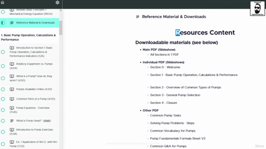Click the Reference Material & Downloads page title

(x=174, y=17)
